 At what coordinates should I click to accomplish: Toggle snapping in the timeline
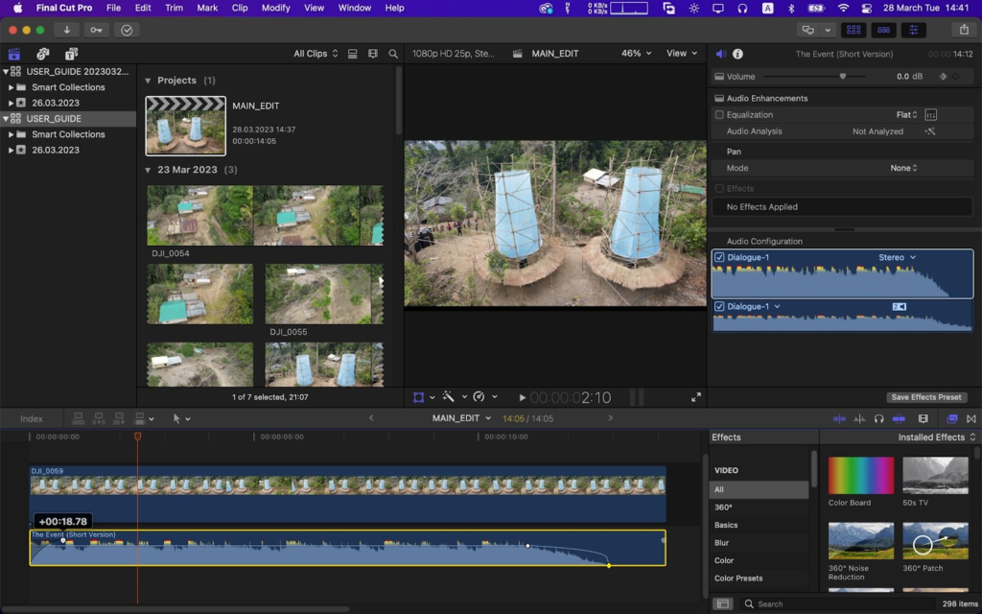[x=899, y=418]
